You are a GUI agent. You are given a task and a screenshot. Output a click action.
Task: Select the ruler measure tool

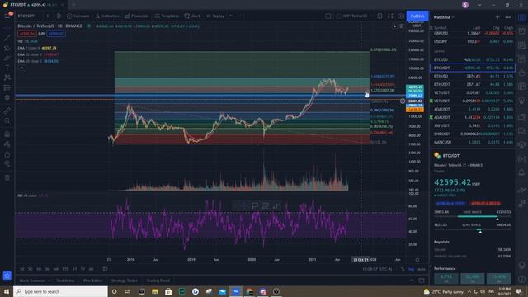click(x=7, y=111)
